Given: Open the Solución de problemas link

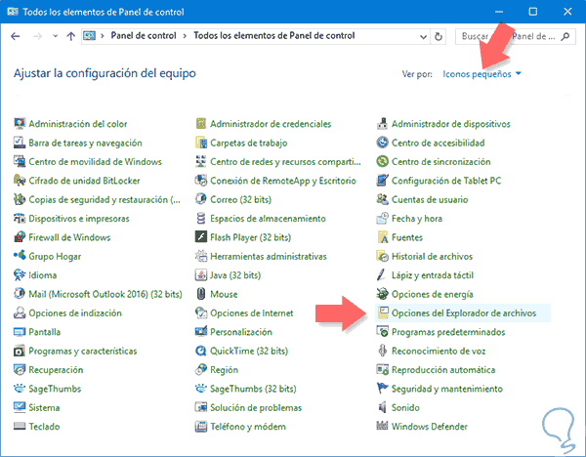Looking at the screenshot, I should tap(256, 407).
